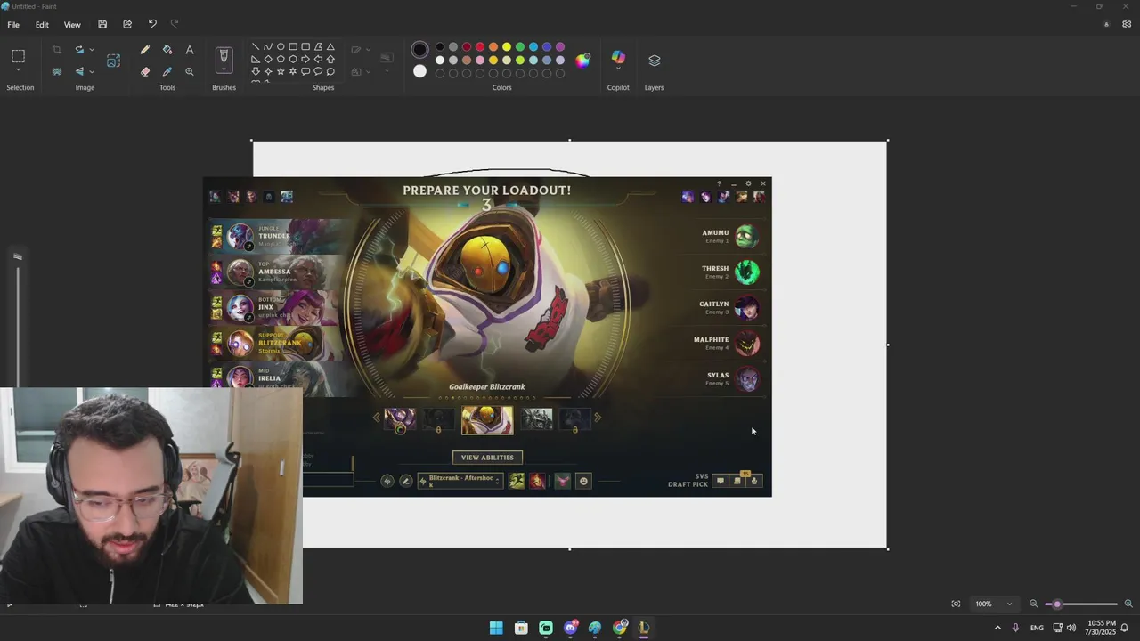Click the edit rune page pencil icon
1140x641 pixels.
405,481
